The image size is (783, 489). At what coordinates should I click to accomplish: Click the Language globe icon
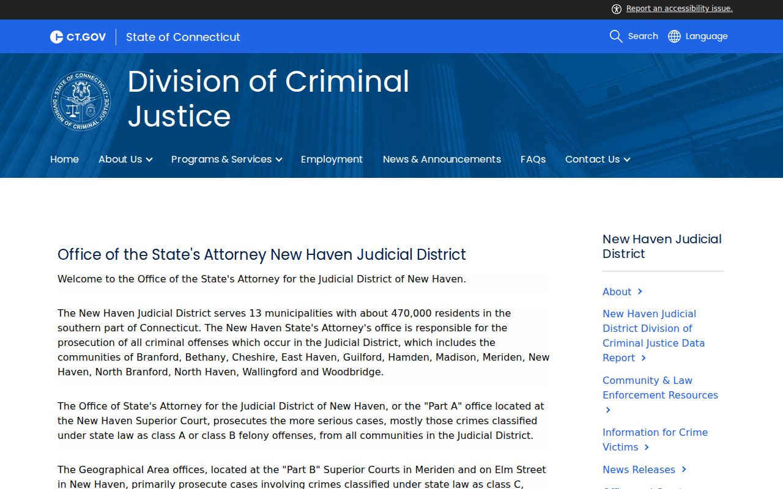[674, 36]
